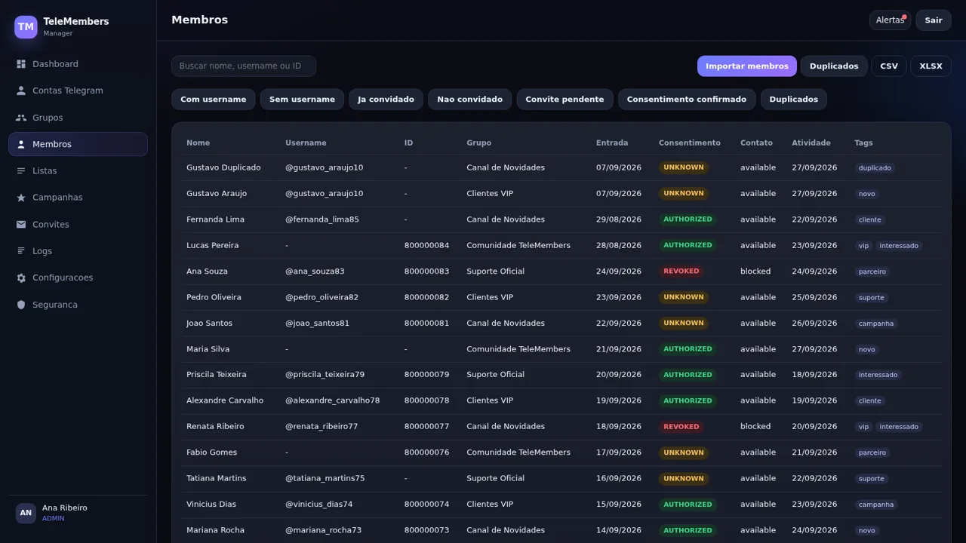Open the Dashboard menu item

coord(78,64)
